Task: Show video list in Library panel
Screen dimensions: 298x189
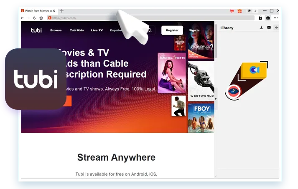Action: (269, 28)
